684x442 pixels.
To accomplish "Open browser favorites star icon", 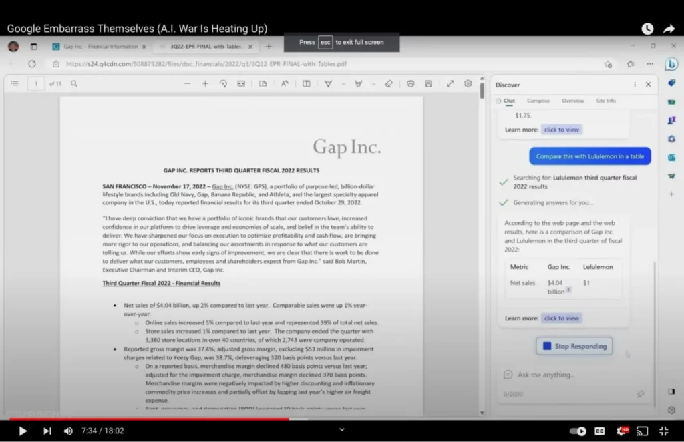I will pos(631,64).
